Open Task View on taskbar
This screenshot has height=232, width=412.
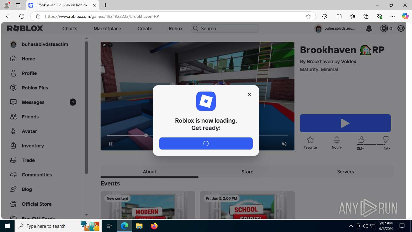tap(109, 226)
